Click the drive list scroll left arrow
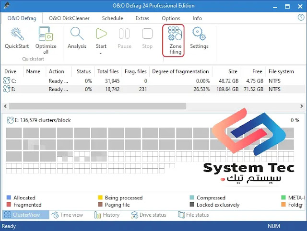The image size is (307, 231). tap(5, 106)
